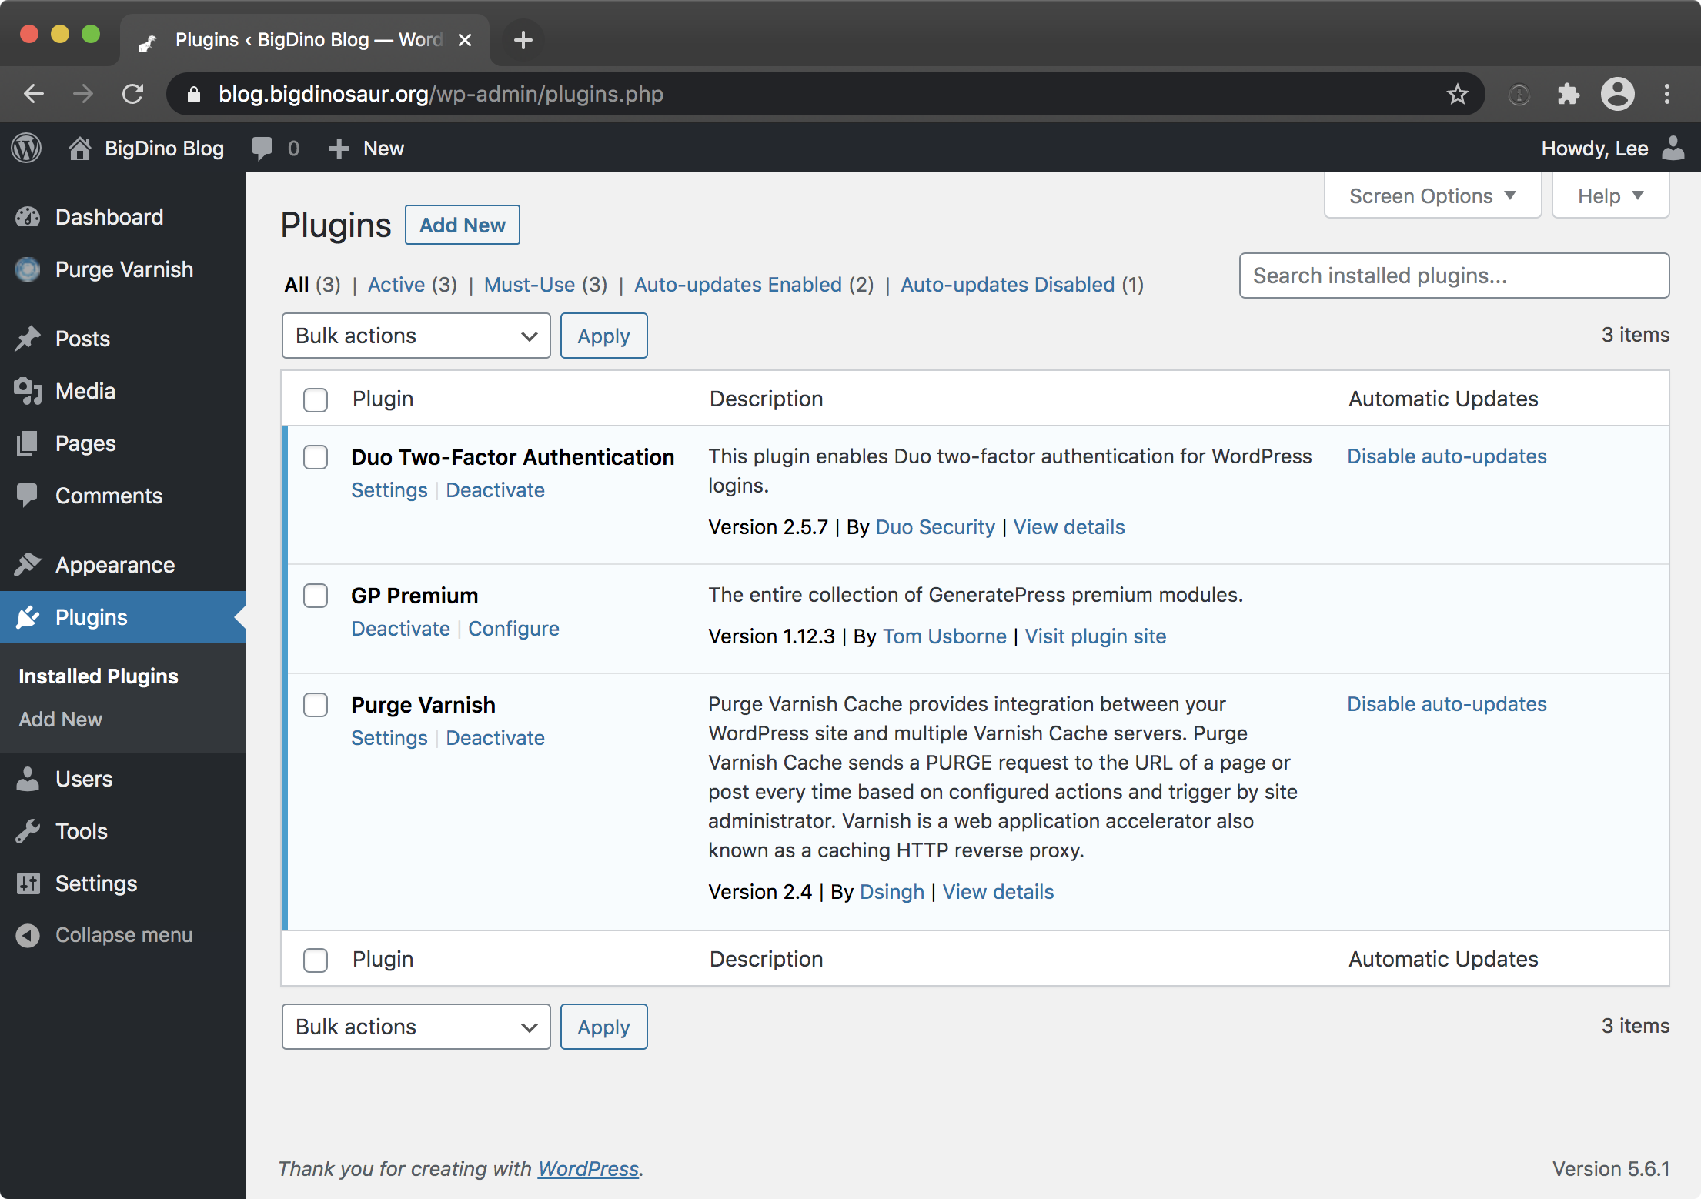
Task: Bookmark page with the star icon
Action: click(x=1457, y=94)
